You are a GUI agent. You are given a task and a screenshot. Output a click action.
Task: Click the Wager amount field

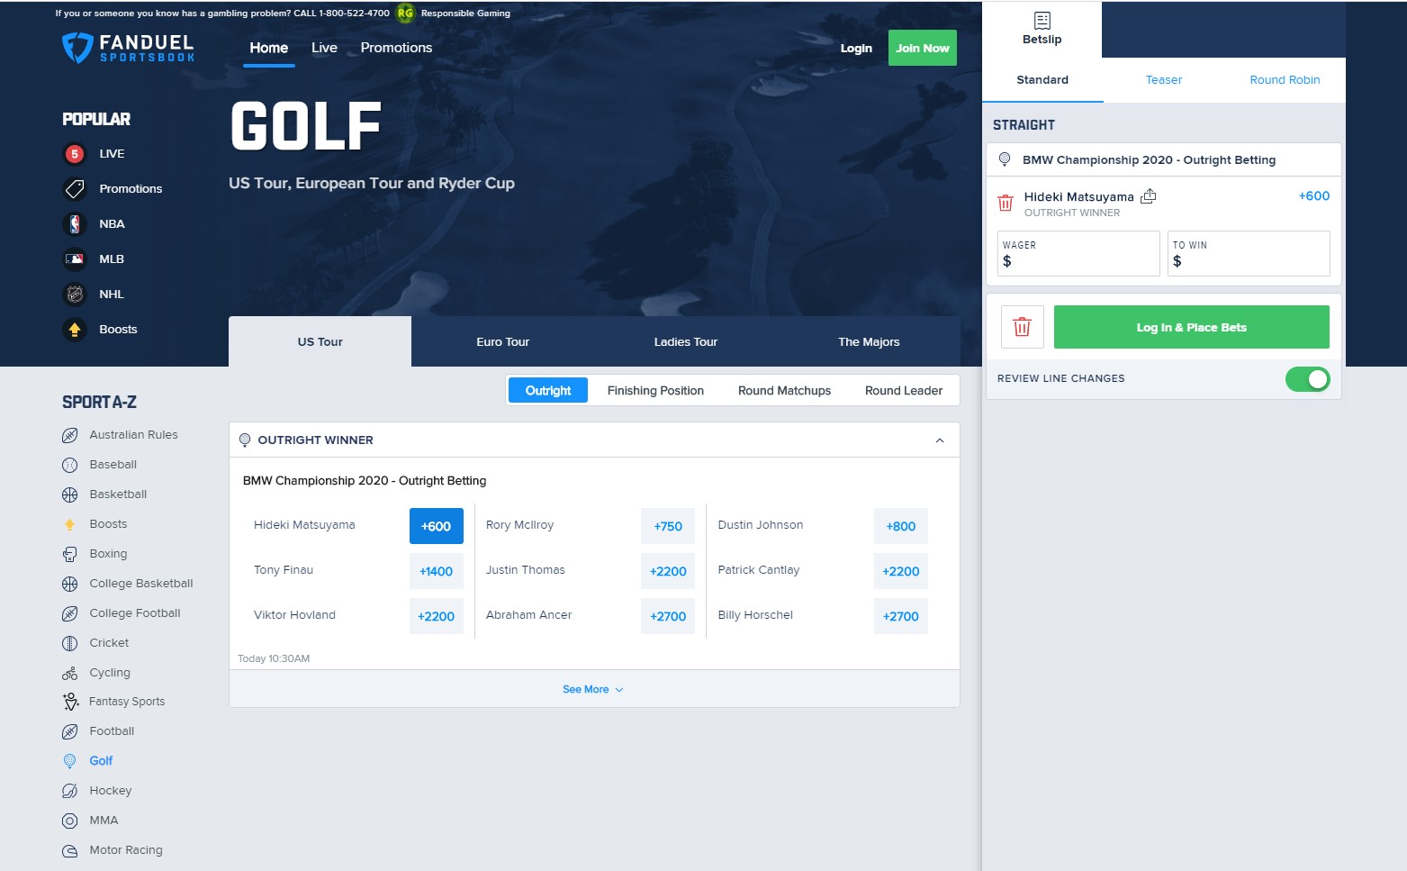coord(1078,253)
